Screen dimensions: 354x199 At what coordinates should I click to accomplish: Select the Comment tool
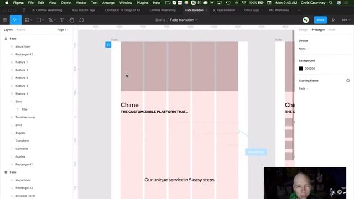[x=81, y=20]
